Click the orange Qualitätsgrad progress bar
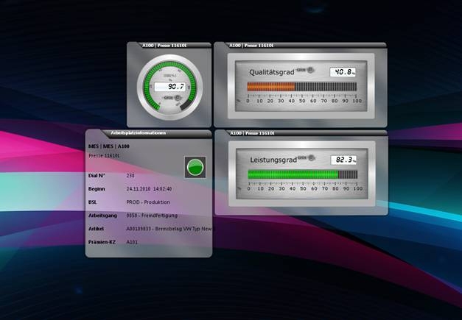The height and width of the screenshot is (320, 462). tap(270, 87)
